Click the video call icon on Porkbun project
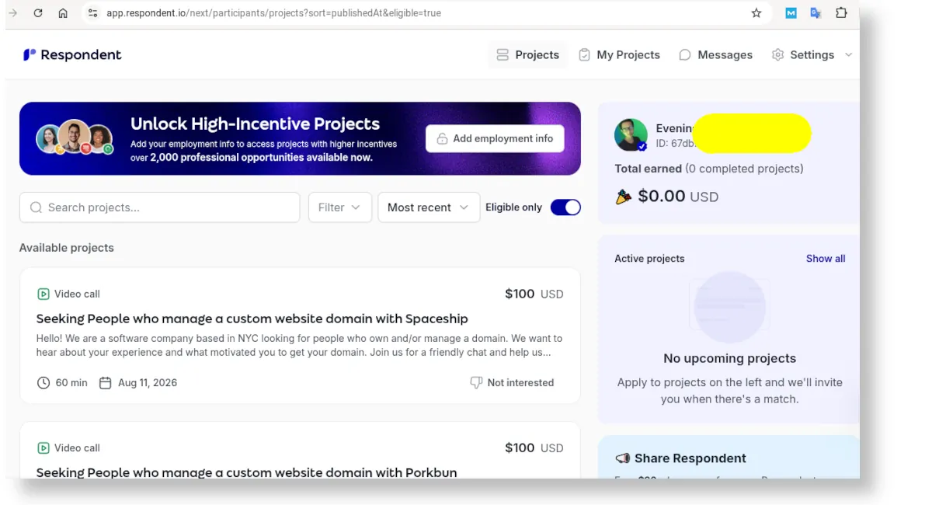The height and width of the screenshot is (505, 932). (x=43, y=448)
